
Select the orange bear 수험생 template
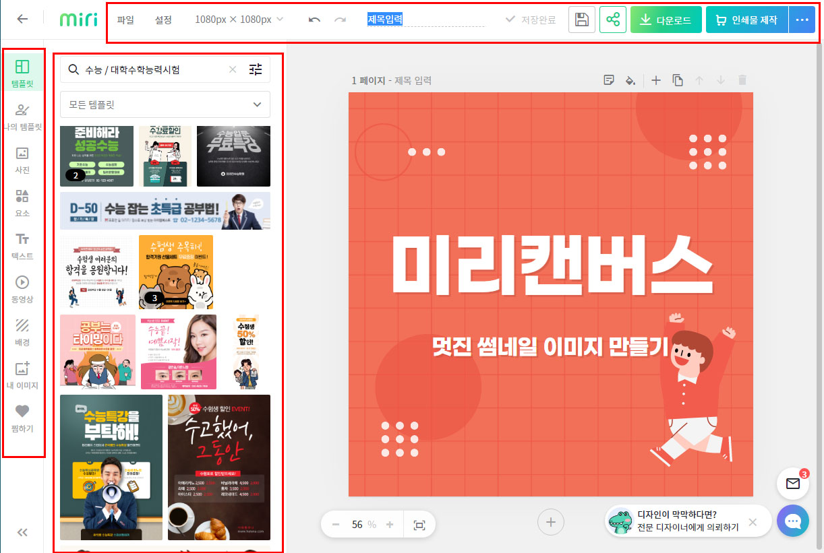click(x=176, y=272)
